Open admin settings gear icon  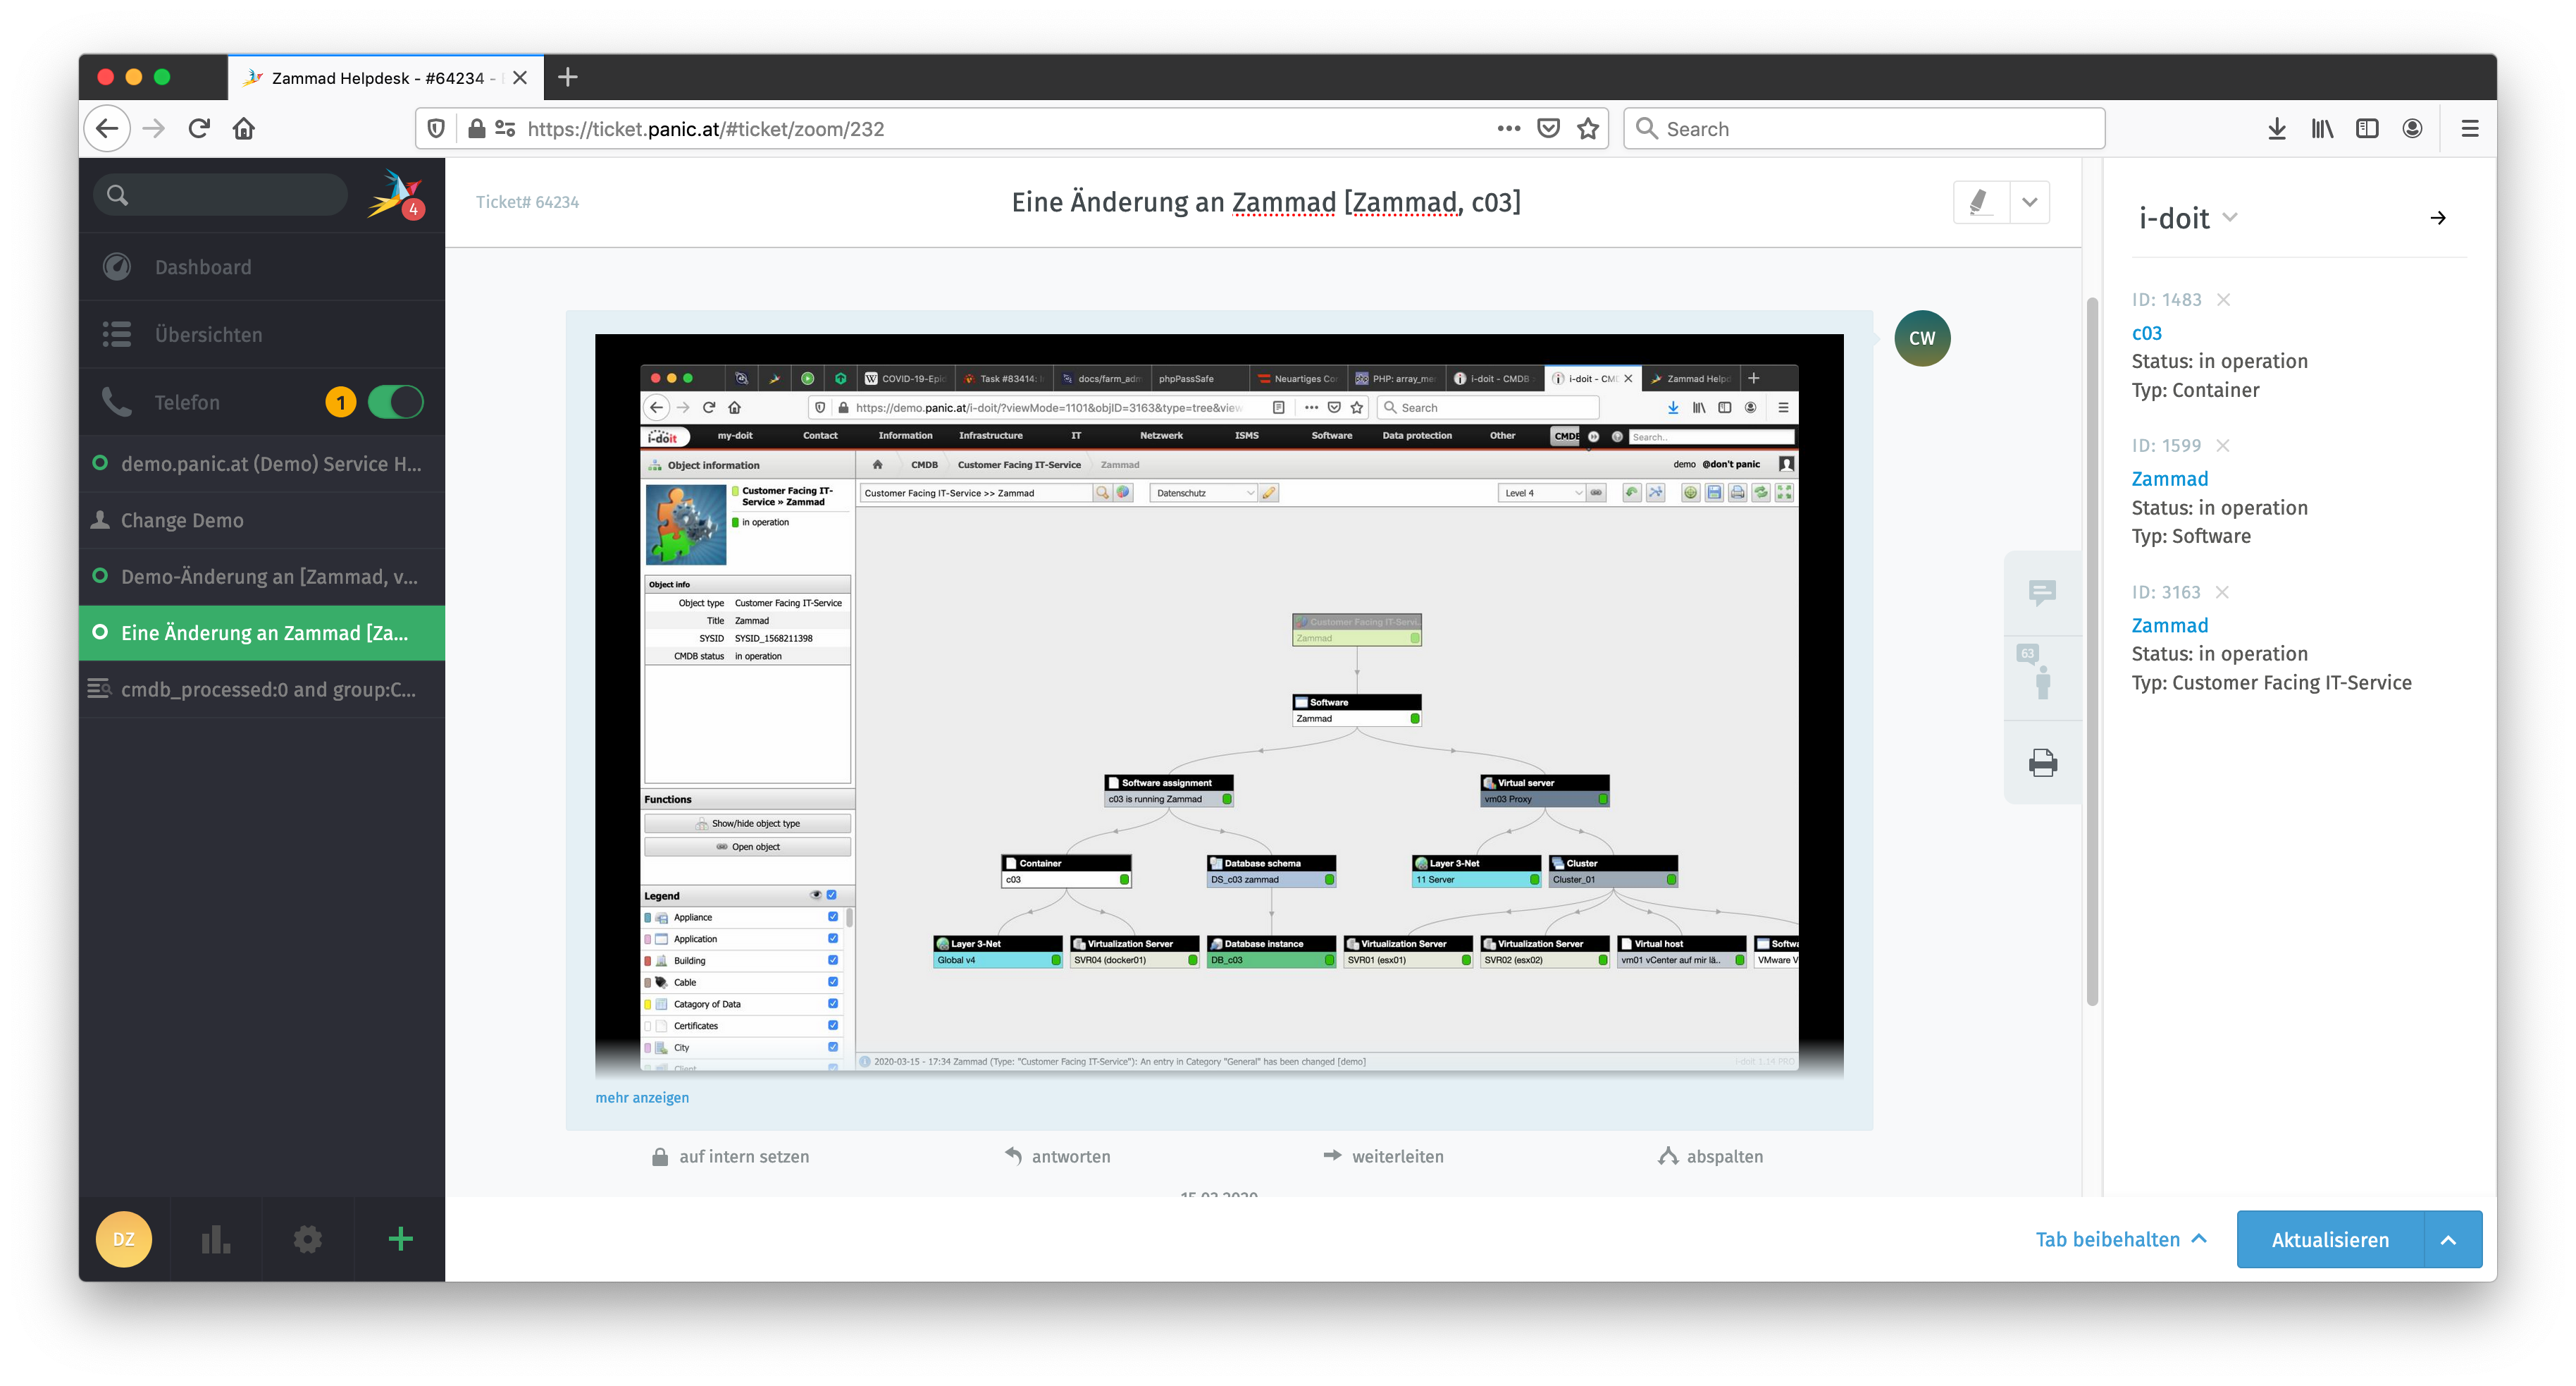(x=308, y=1240)
